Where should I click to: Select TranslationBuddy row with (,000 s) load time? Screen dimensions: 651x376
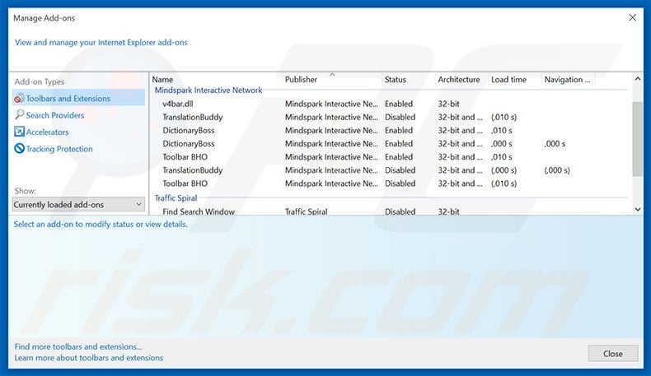click(391, 170)
